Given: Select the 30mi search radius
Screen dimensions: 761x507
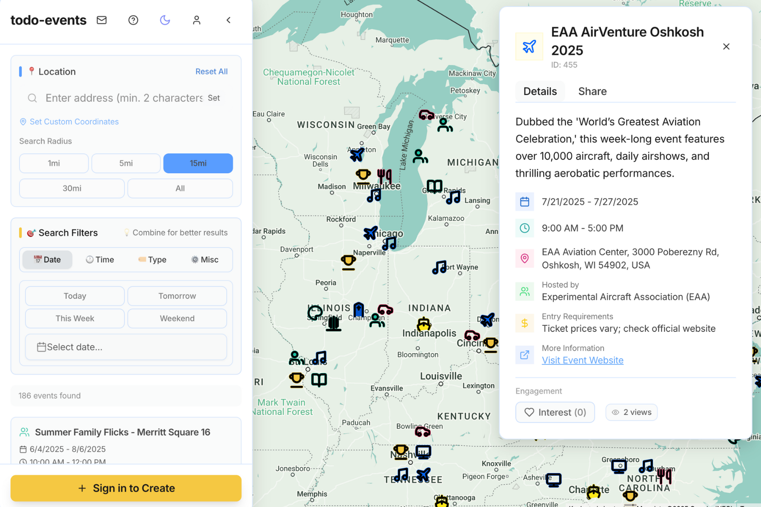Looking at the screenshot, I should point(72,188).
